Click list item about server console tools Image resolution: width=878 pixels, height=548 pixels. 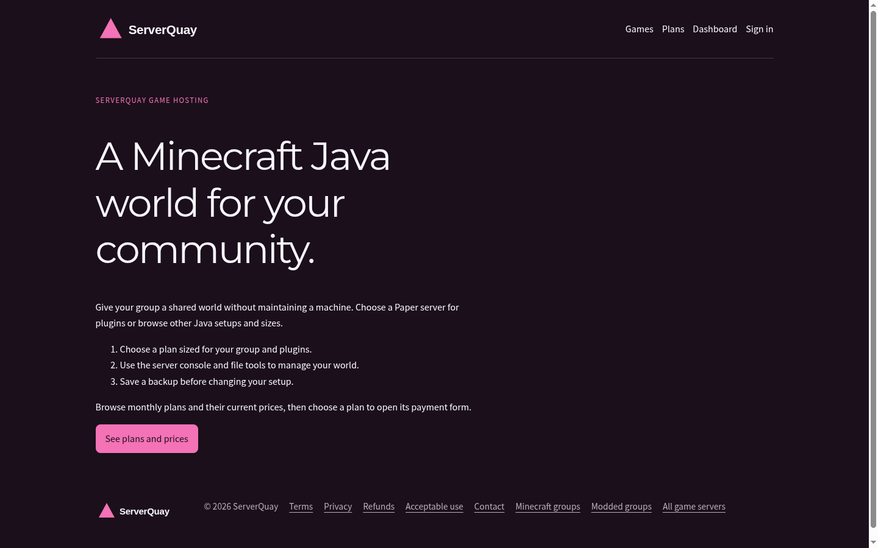pyautogui.click(x=239, y=365)
